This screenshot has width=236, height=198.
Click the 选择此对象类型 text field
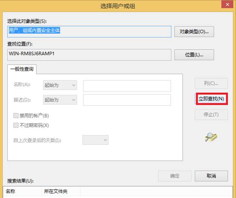coord(89,32)
